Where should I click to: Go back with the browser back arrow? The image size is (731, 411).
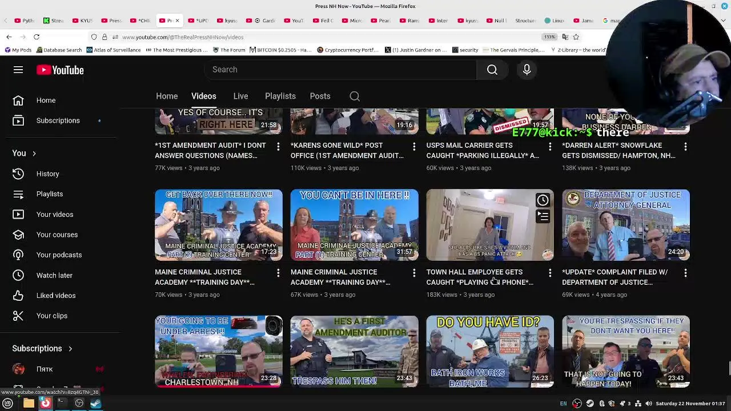click(x=9, y=37)
